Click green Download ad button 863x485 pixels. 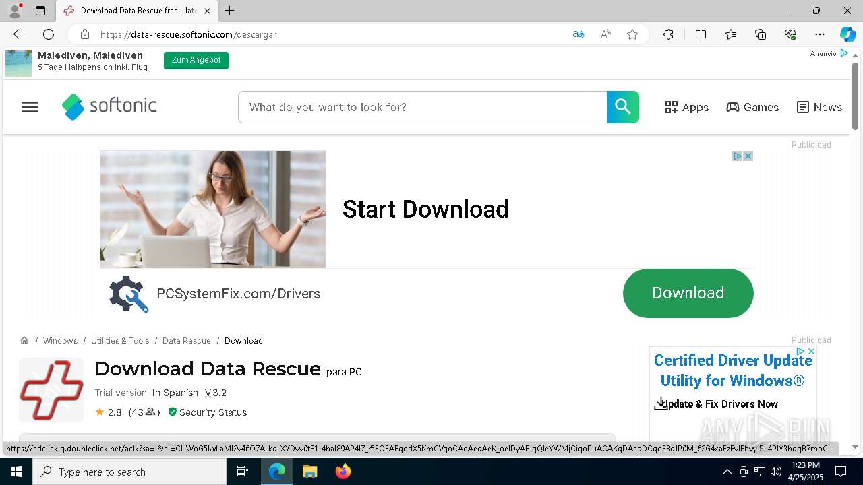click(x=688, y=293)
